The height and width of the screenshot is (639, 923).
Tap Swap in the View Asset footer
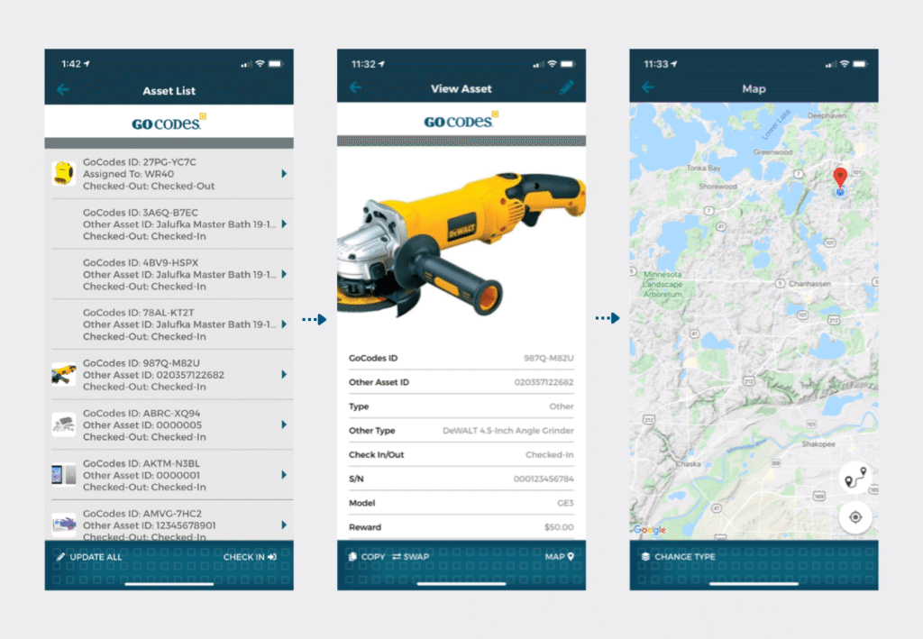click(x=411, y=557)
